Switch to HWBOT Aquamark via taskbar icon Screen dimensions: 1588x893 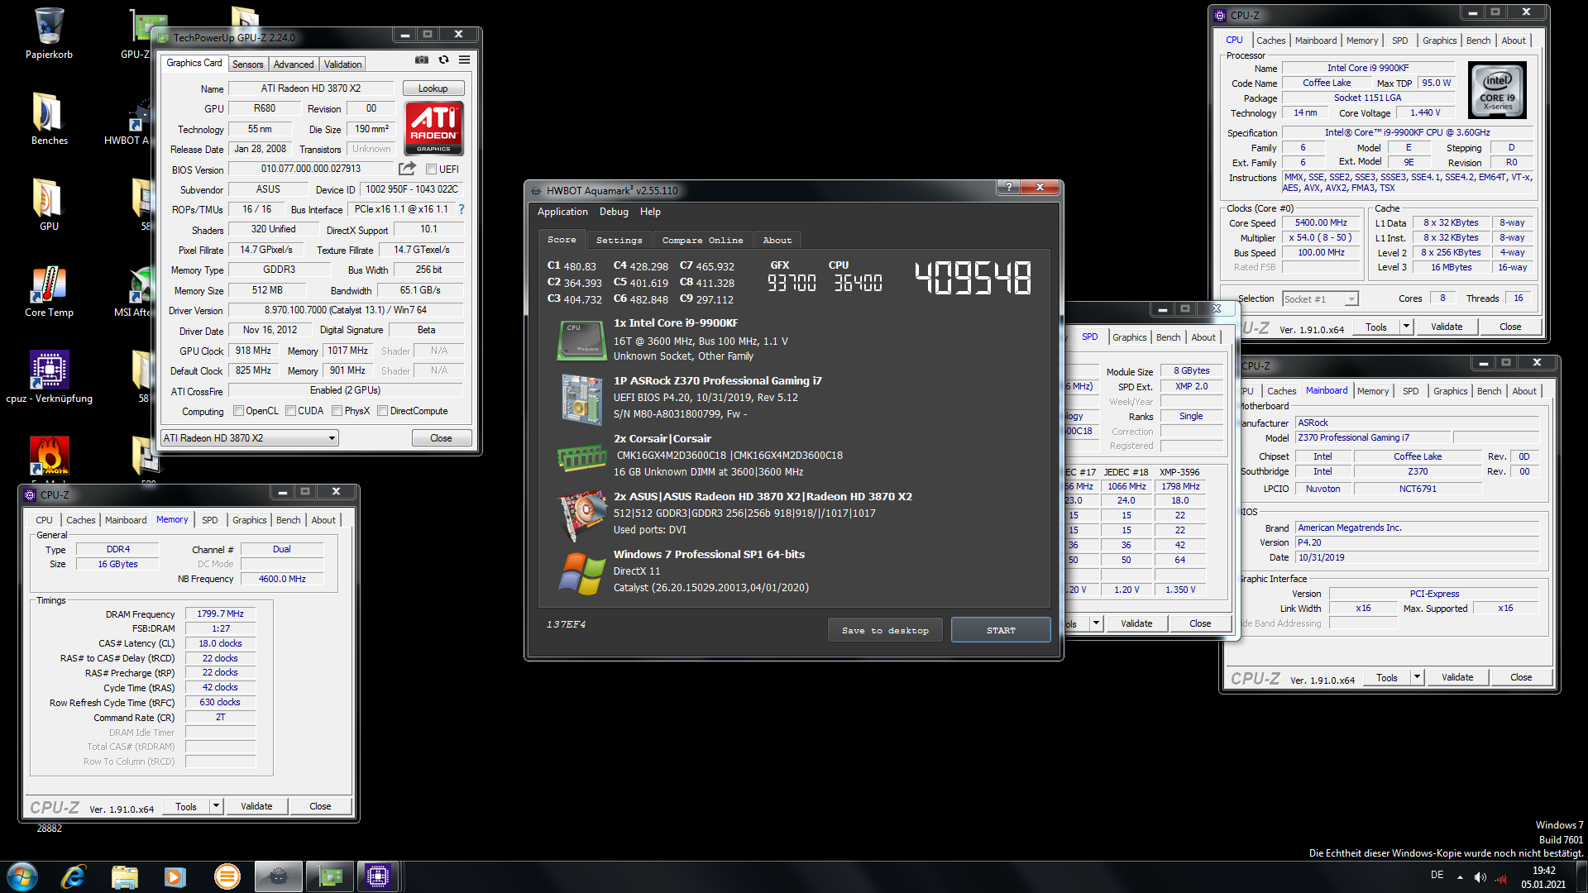click(279, 876)
